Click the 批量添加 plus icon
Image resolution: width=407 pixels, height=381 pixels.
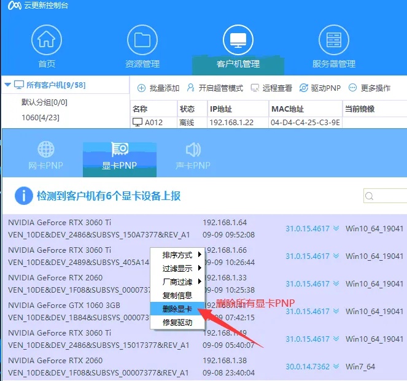tap(141, 88)
